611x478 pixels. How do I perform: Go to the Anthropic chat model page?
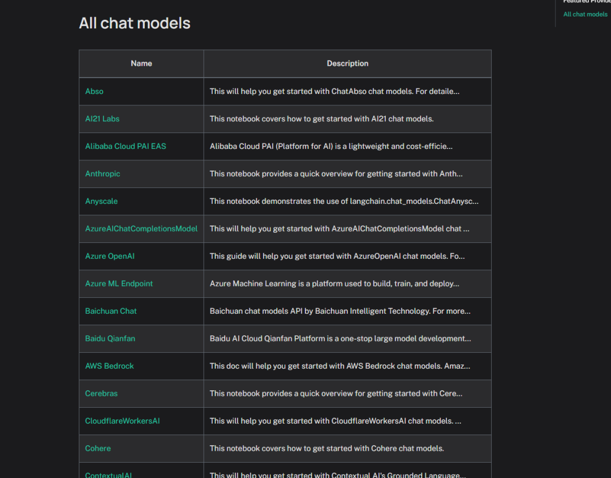pos(102,174)
